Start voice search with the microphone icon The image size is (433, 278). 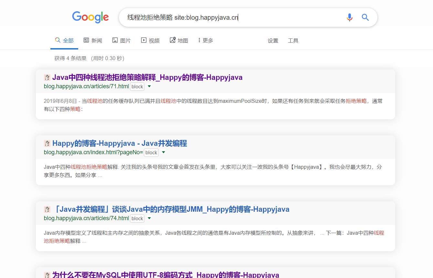coord(349,17)
